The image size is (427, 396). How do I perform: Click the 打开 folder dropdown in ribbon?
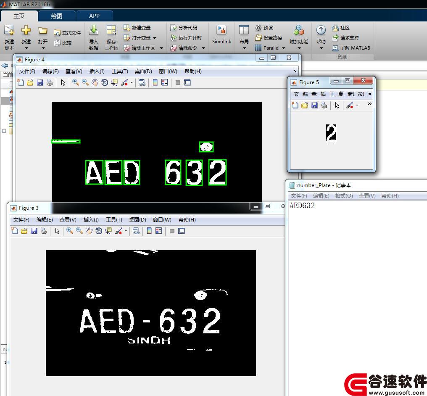pyautogui.click(x=43, y=37)
